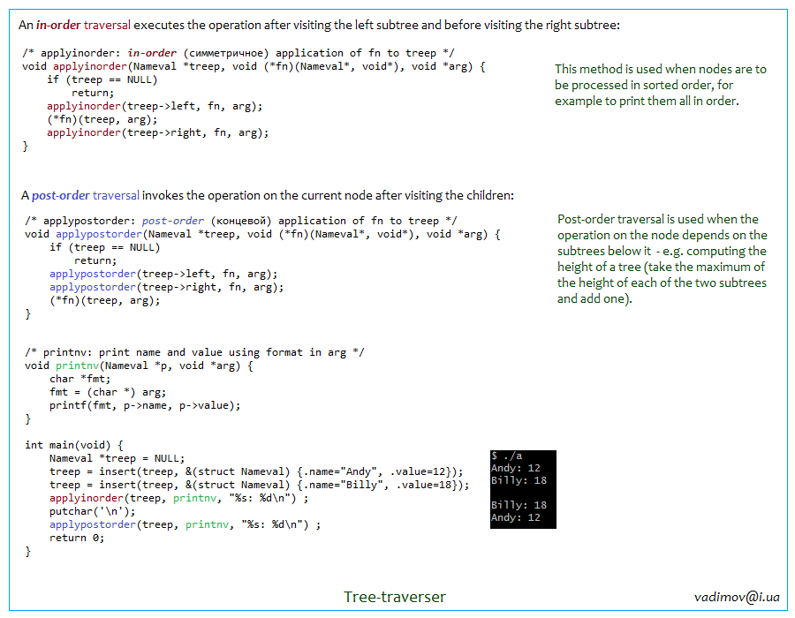Click the 'return 0;' line in main
795x618 pixels.
click(77, 538)
